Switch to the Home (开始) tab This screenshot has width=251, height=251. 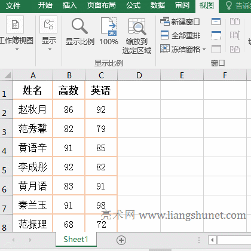click(45, 5)
